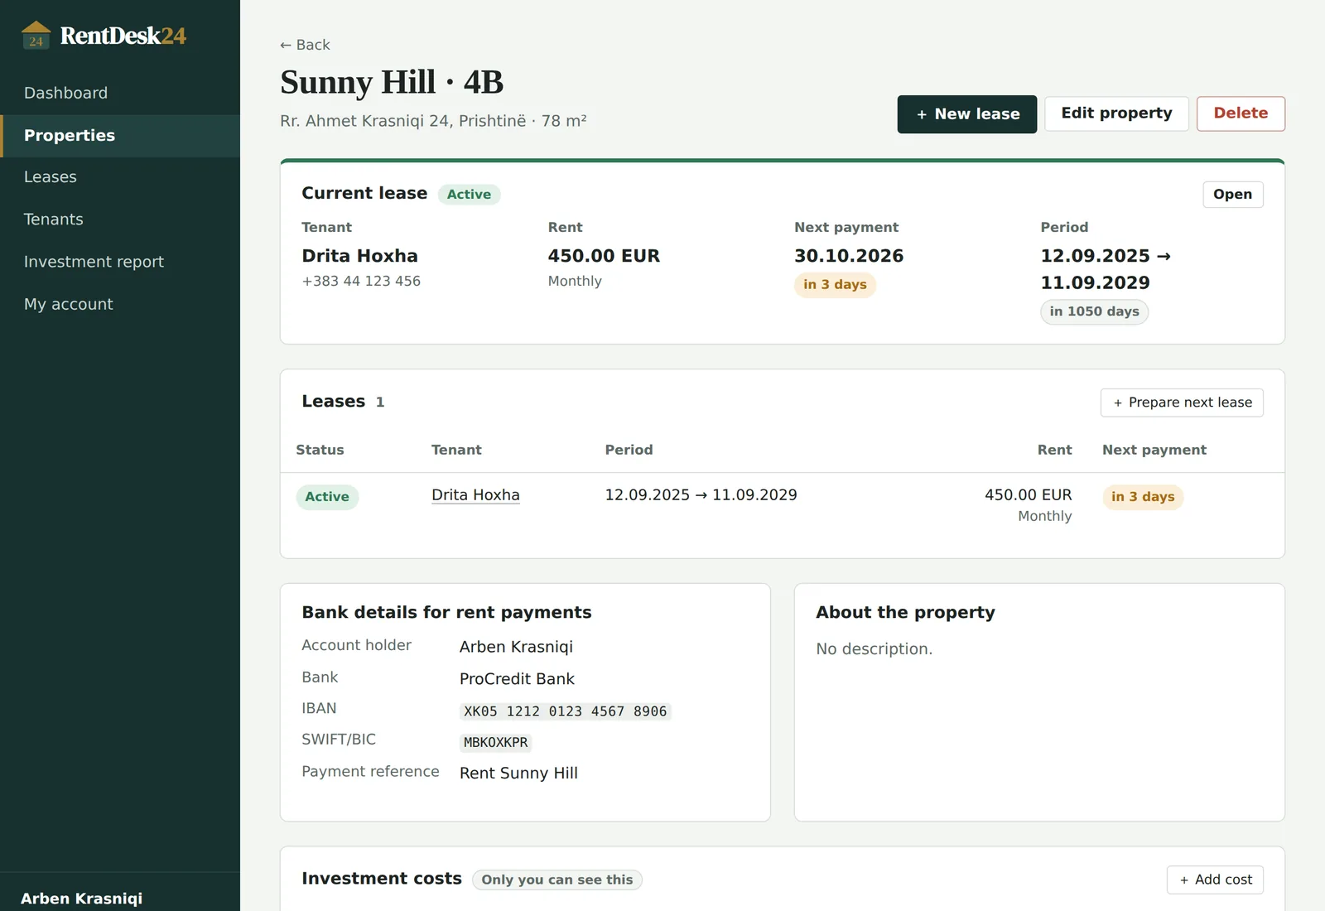Select Properties in the sidebar

point(120,136)
